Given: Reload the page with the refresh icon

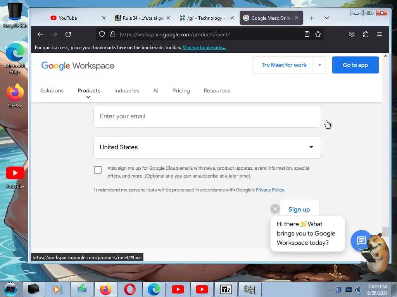Looking at the screenshot, I should (68, 34).
